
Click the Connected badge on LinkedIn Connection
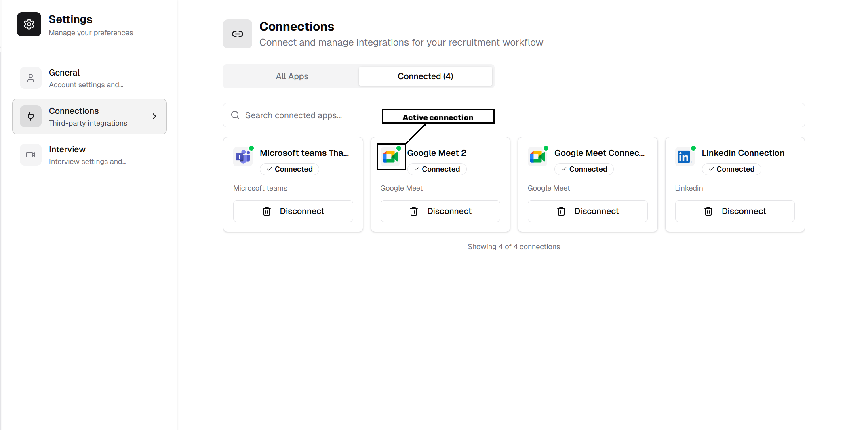coord(731,169)
